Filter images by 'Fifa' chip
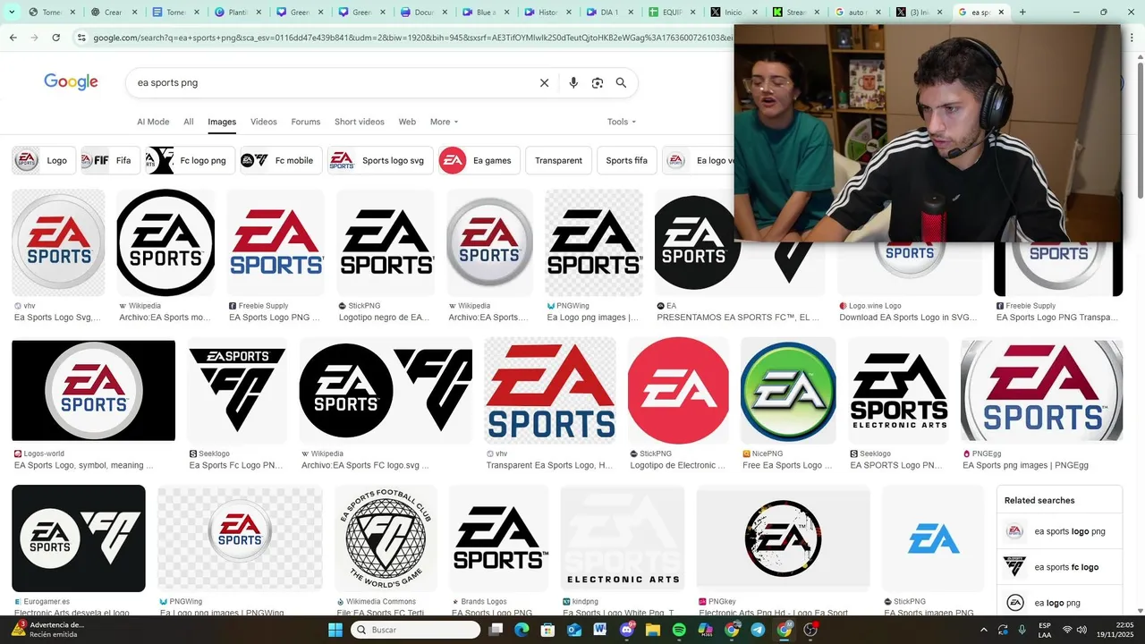The image size is (1145, 644). tap(111, 160)
